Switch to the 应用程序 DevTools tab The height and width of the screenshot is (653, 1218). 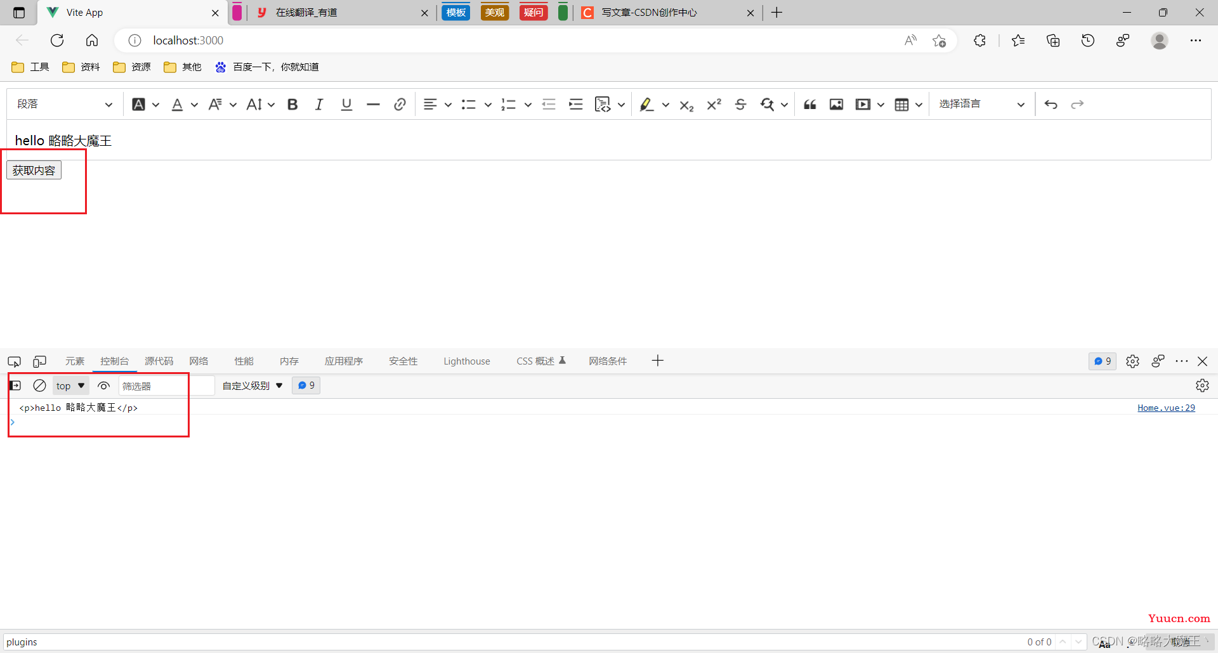[x=344, y=361]
